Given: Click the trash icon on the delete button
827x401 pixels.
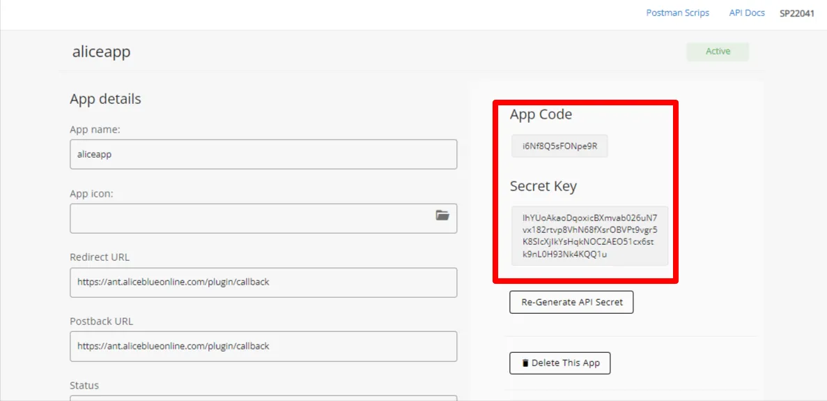Looking at the screenshot, I should click(x=524, y=363).
